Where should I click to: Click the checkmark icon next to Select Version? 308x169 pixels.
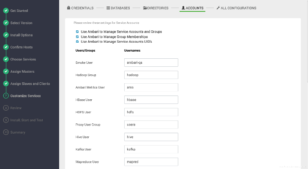click(x=6, y=23)
